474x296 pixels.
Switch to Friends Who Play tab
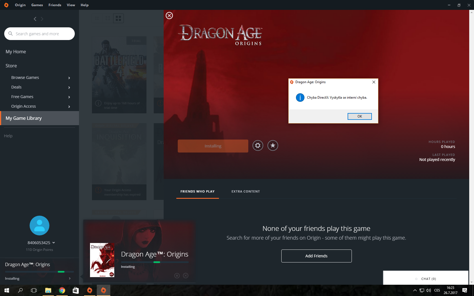197,191
